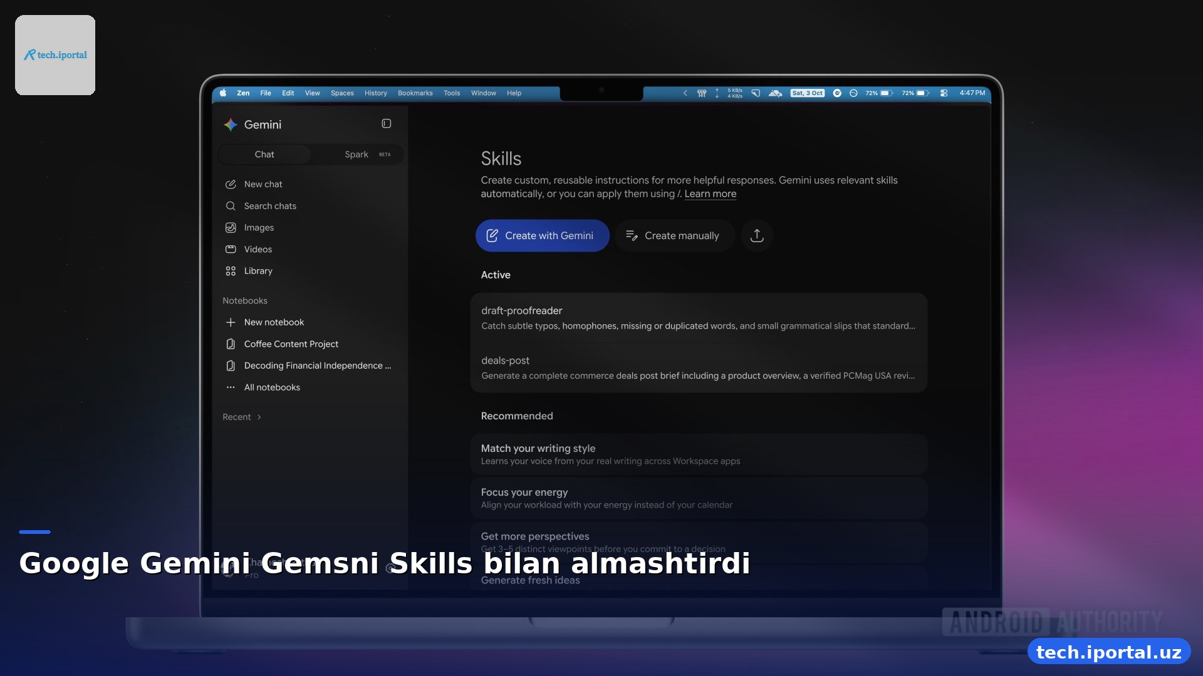This screenshot has height=676, width=1203.
Task: Open the Tools menu
Action: click(452, 93)
